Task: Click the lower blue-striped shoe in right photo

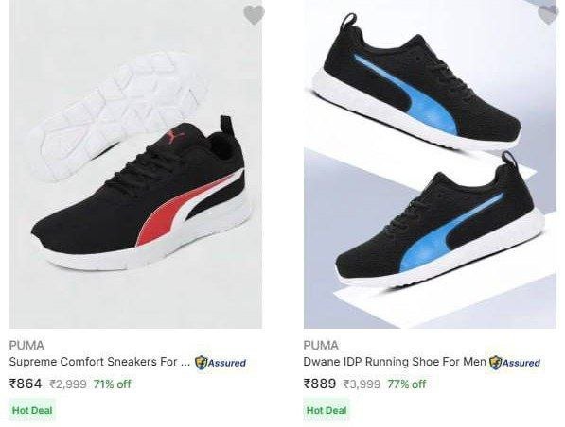Action: click(x=440, y=223)
